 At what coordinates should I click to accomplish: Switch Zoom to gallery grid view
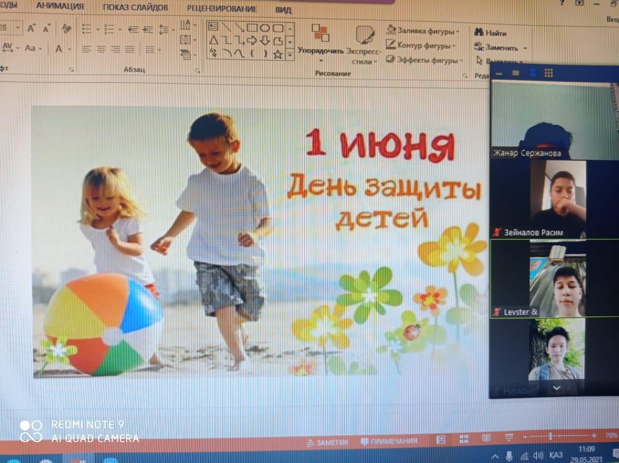point(548,73)
